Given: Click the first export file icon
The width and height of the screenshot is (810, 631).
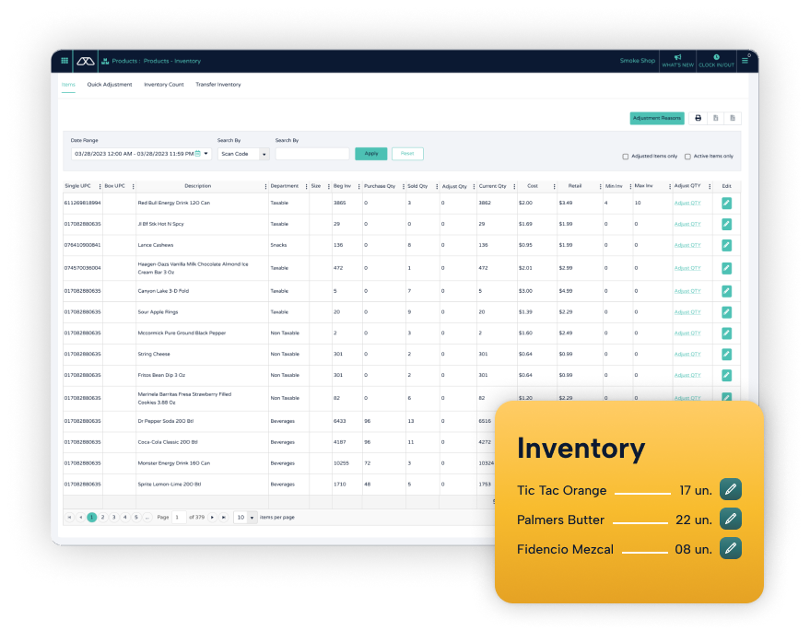Looking at the screenshot, I should pos(715,118).
